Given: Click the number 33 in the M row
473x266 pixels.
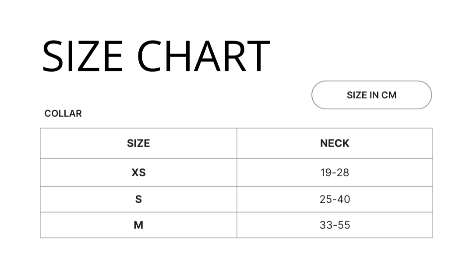Looking at the screenshot, I should pos(326,225).
